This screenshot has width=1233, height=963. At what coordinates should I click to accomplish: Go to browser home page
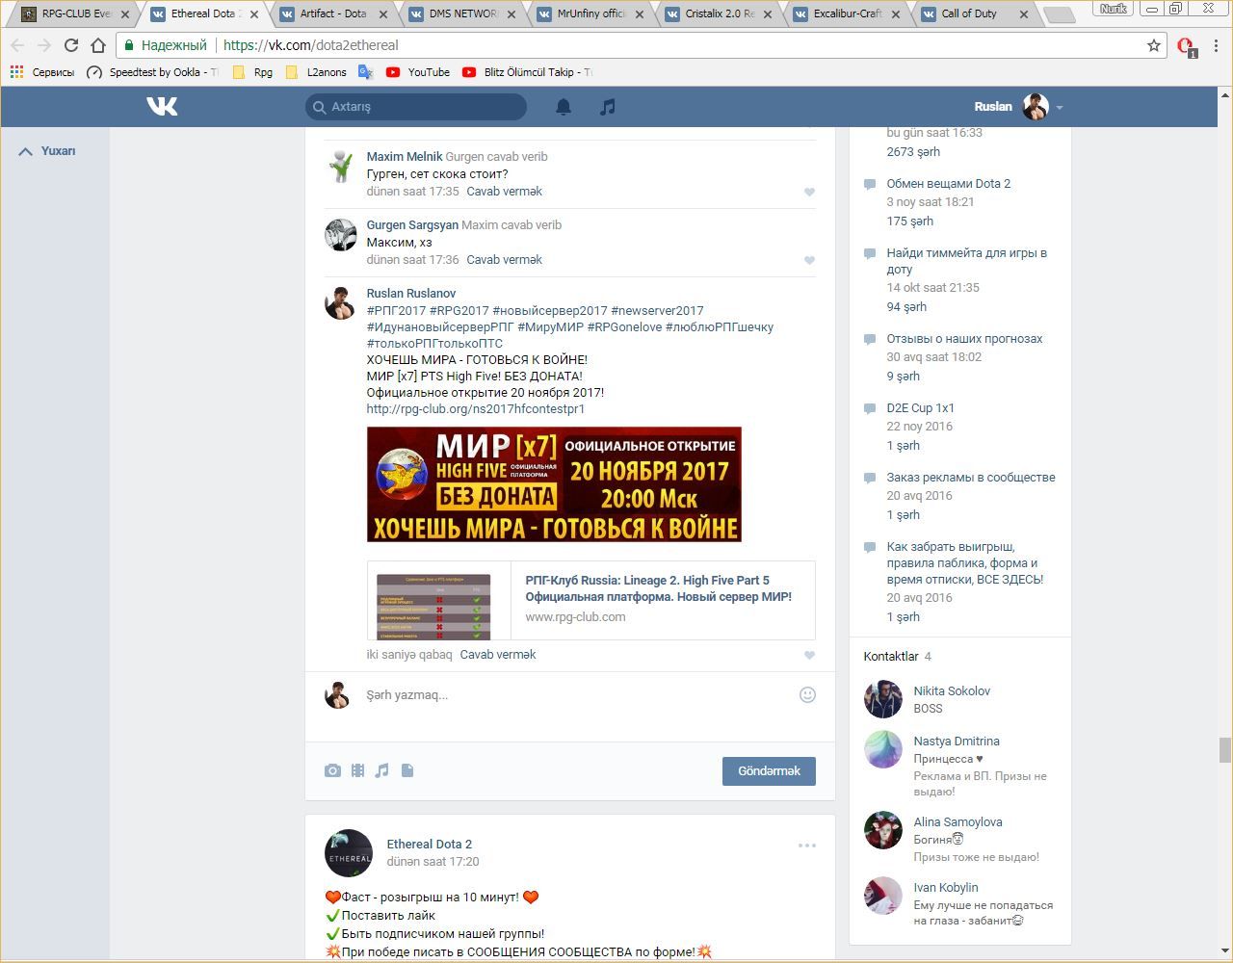[97, 45]
